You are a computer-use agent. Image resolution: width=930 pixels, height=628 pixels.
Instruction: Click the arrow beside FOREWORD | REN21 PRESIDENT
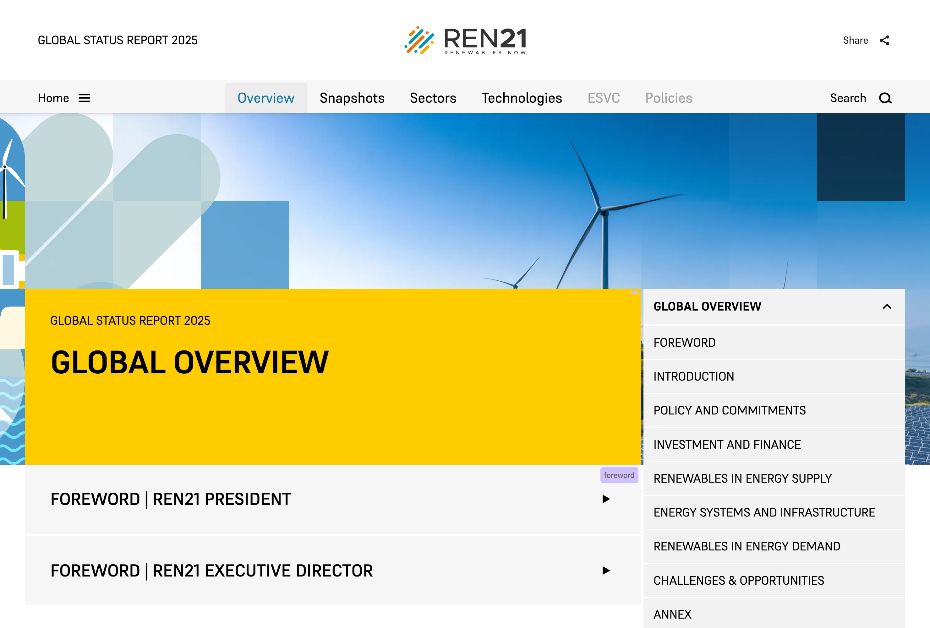coord(606,499)
